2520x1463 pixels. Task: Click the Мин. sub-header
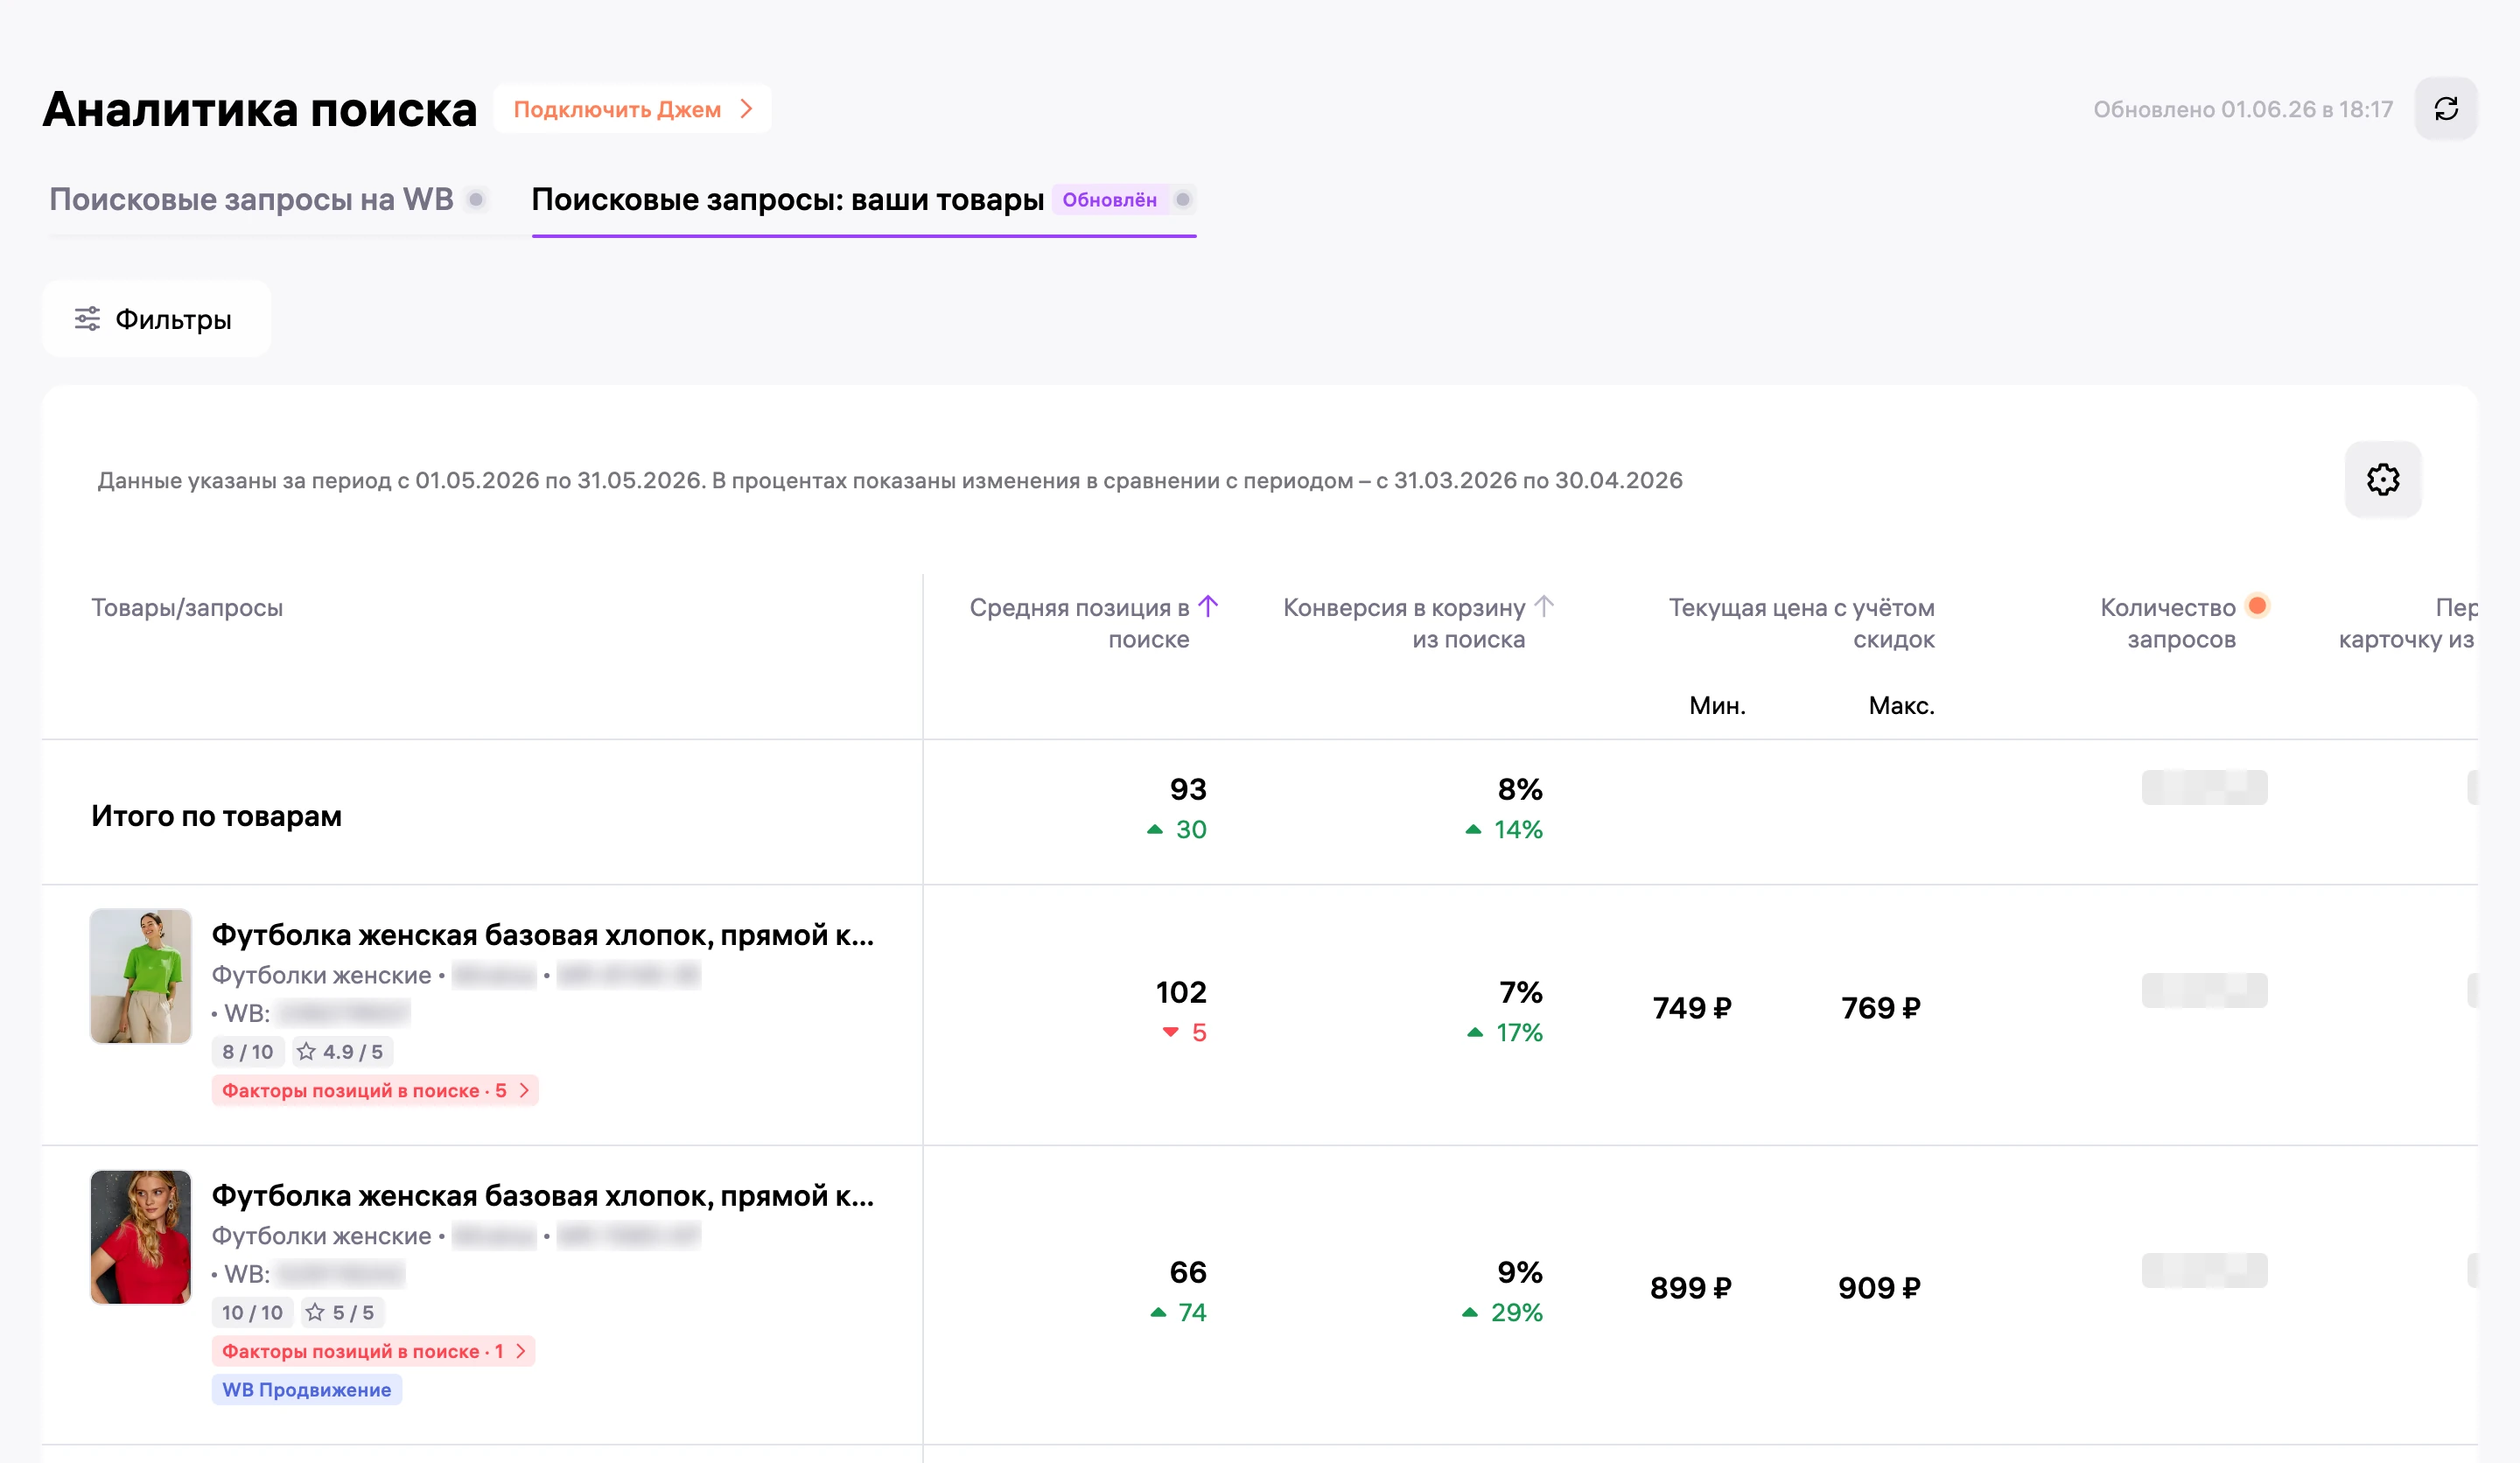(x=1717, y=706)
